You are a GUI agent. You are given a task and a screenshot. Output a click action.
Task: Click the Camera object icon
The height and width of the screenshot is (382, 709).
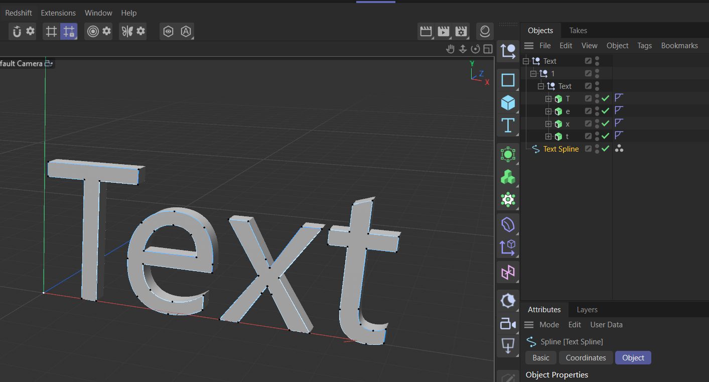coord(508,324)
